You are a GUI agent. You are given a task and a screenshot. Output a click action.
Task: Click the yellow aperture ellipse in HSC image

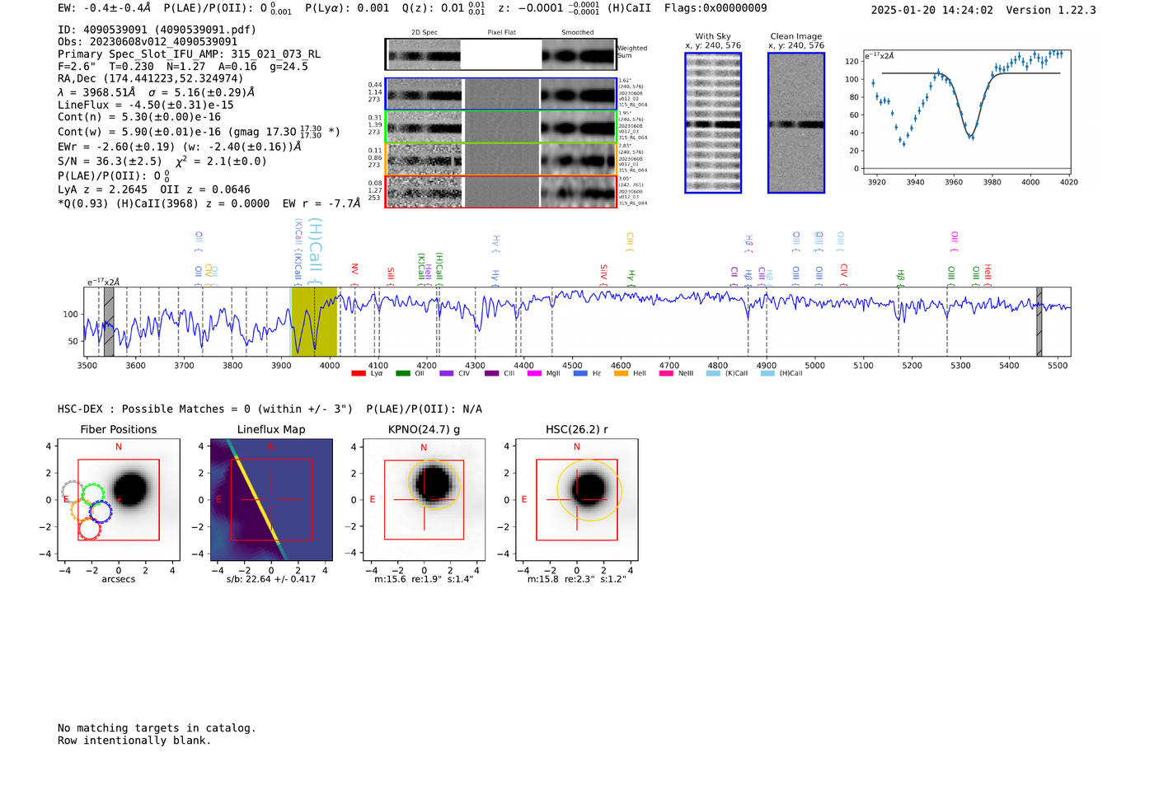(x=589, y=490)
